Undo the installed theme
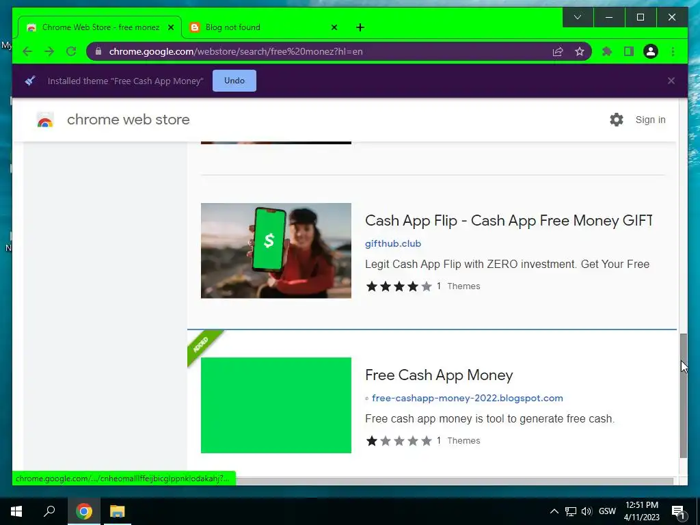Screen dimensions: 700x525 coord(234,81)
